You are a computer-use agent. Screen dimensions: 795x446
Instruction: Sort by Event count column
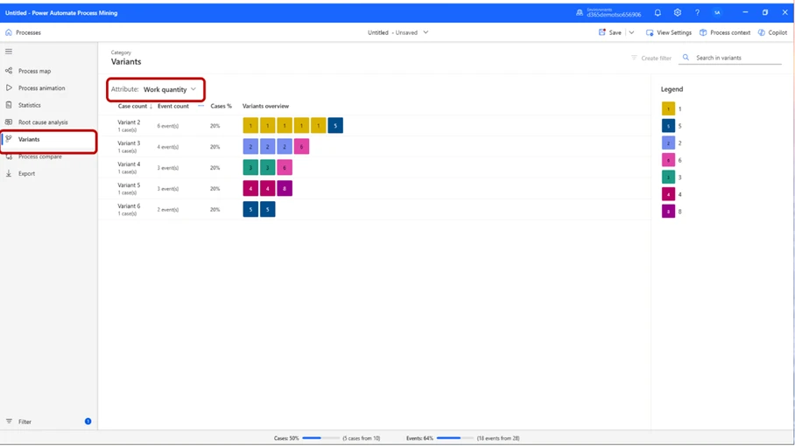coord(172,107)
